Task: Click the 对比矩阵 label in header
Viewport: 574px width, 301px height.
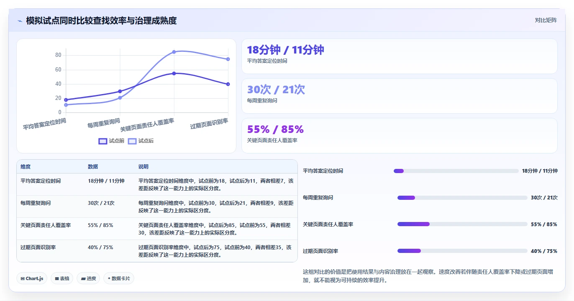Action: pyautogui.click(x=546, y=20)
